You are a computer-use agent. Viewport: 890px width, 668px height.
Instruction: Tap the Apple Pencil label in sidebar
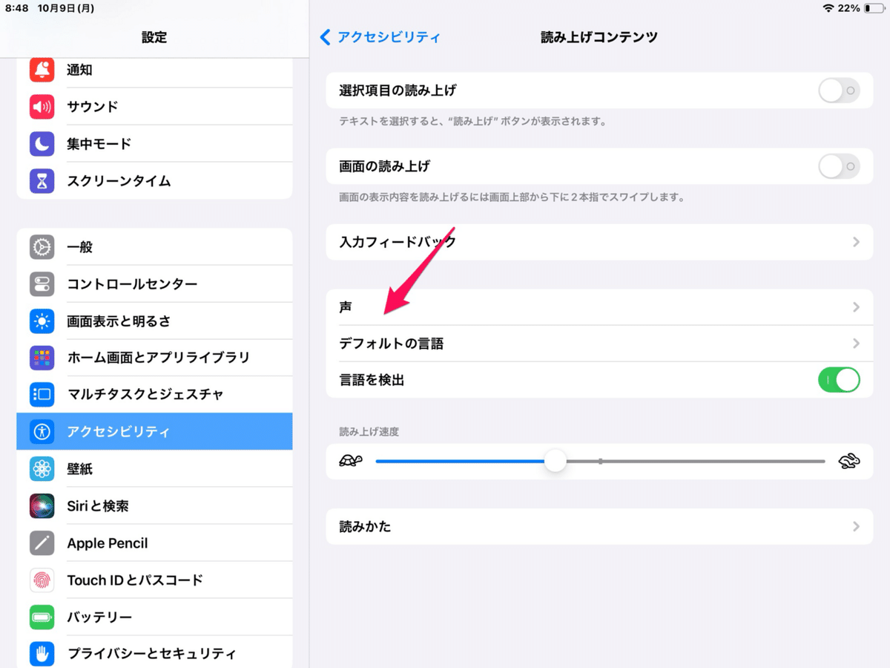(108, 543)
